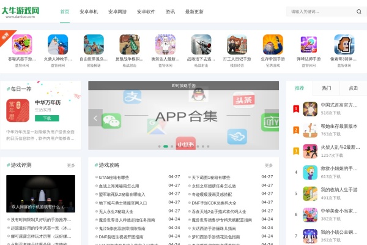Click the 中华万年历 red calendar app icon
Viewport: 367px width, 245px height.
pyautogui.click(x=18, y=110)
